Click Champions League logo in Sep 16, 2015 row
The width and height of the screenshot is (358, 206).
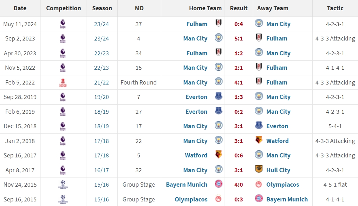63,199
